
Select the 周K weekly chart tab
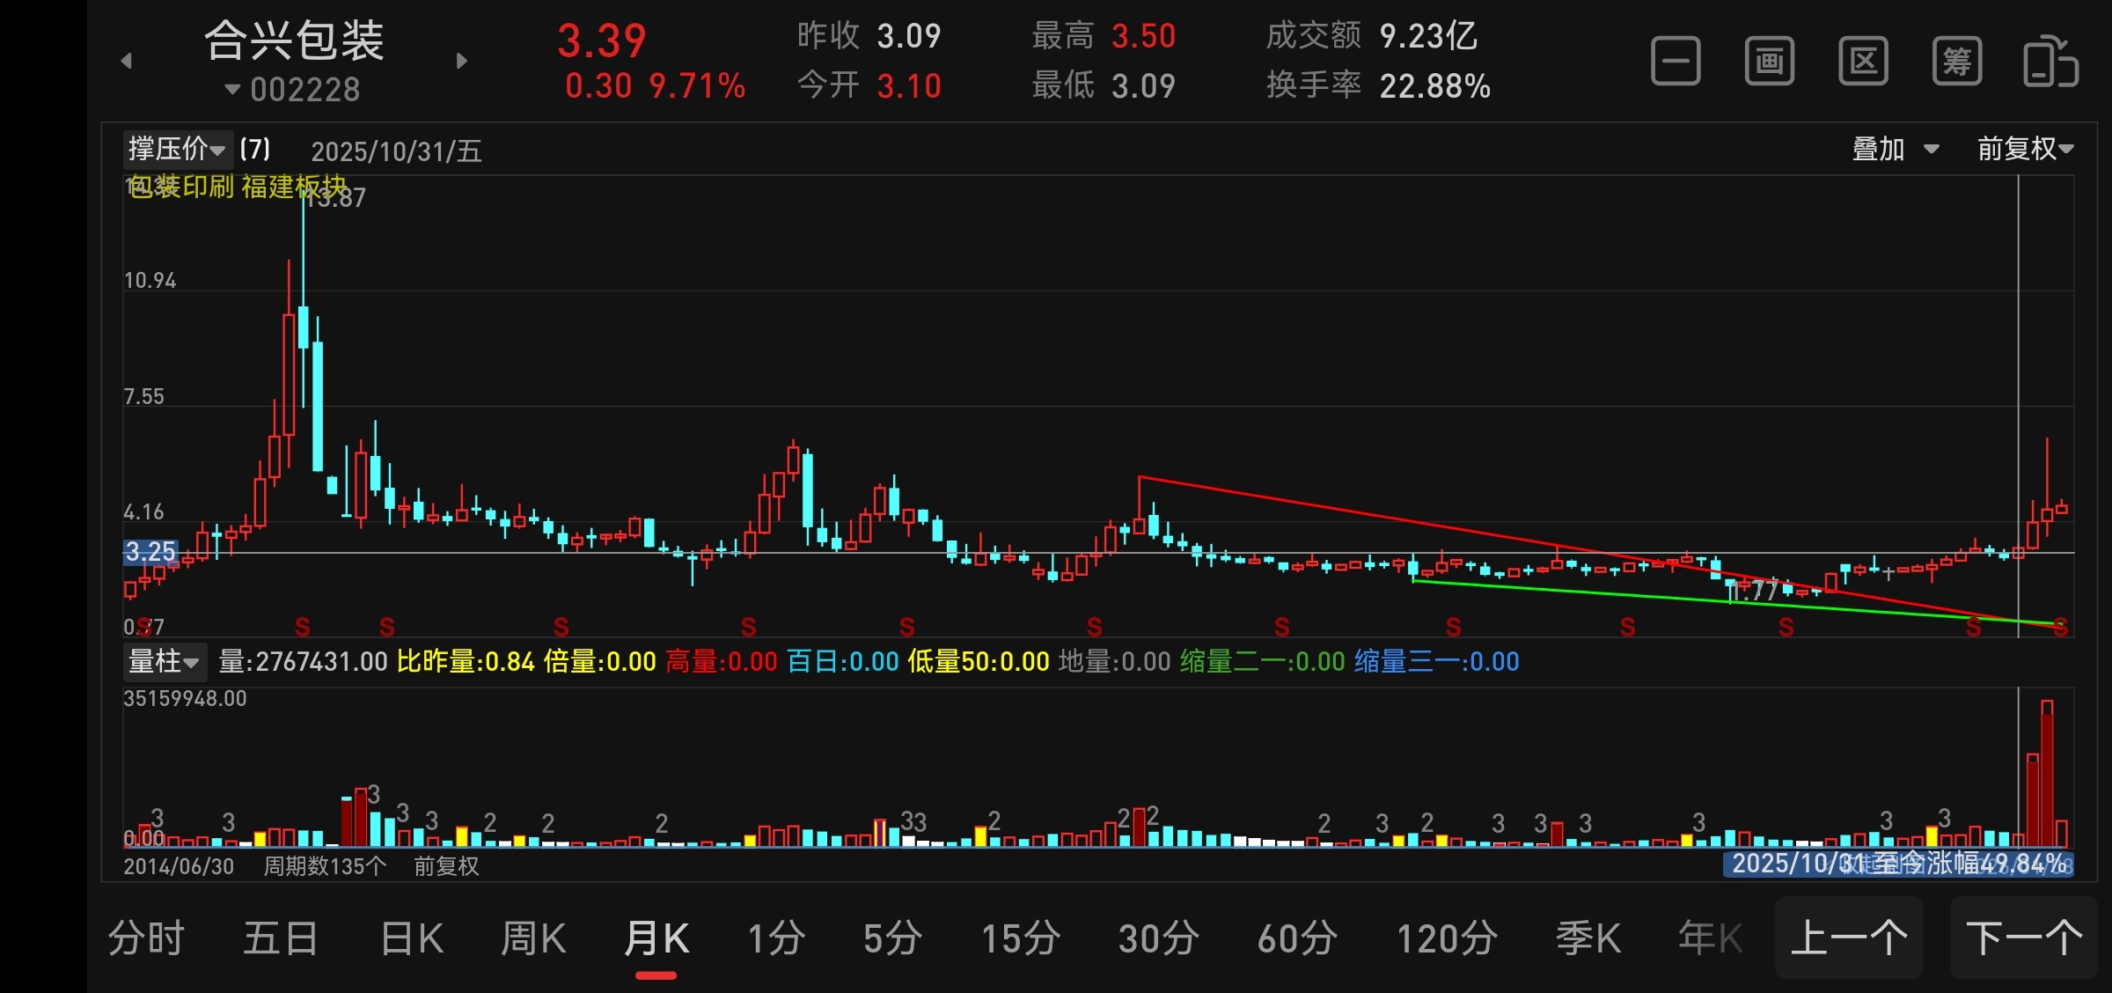[x=533, y=938]
